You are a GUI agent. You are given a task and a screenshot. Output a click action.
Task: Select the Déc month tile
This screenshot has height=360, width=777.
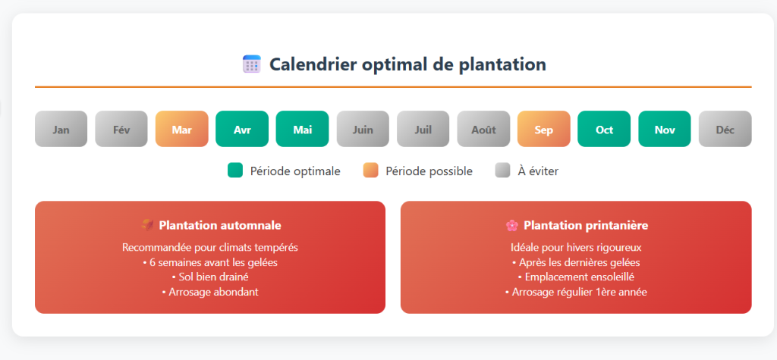tap(725, 129)
